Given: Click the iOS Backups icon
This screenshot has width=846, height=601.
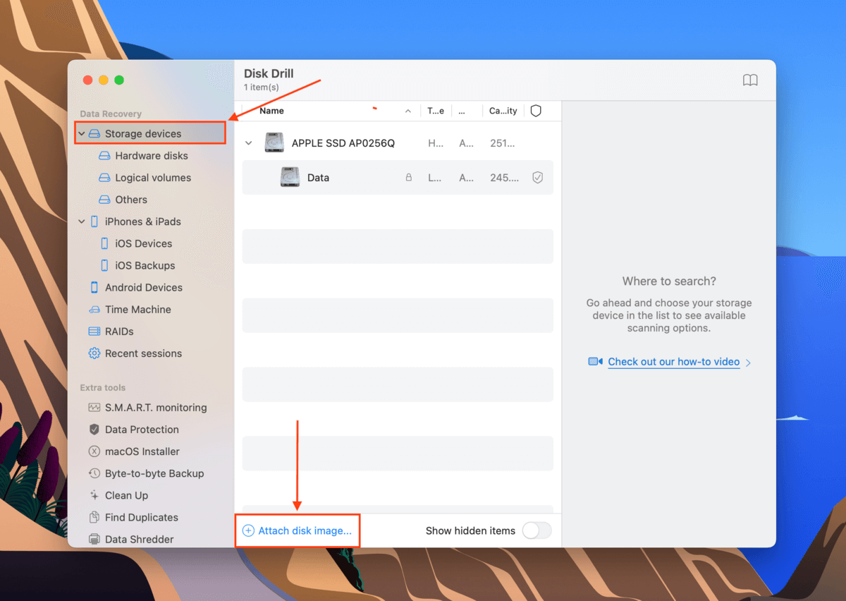Looking at the screenshot, I should point(104,265).
